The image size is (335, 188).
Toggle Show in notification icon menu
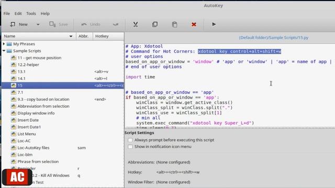tap(130, 147)
